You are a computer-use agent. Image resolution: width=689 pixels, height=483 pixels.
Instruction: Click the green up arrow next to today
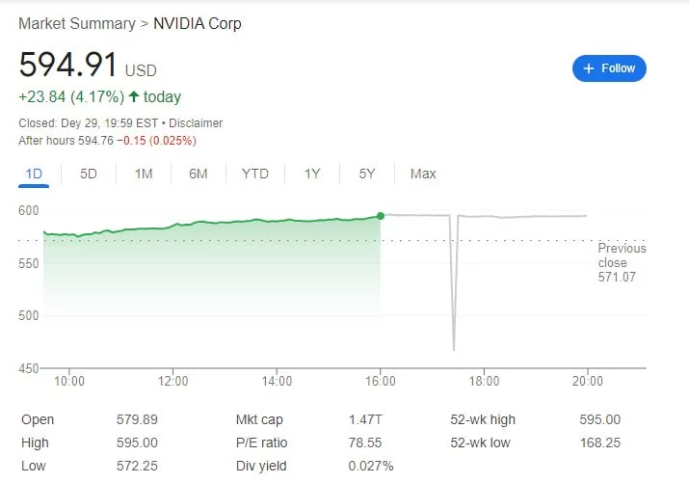132,96
